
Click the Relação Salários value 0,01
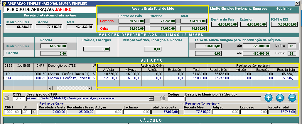(153, 49)
